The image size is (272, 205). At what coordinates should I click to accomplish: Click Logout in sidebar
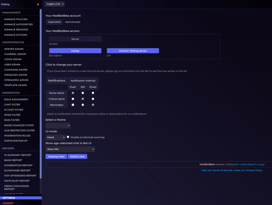[8, 203]
